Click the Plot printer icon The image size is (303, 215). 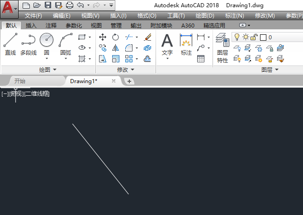[x=70, y=5]
